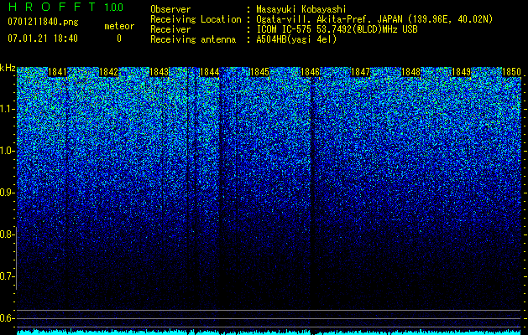Image resolution: width=528 pixels, height=335 pixels.
Task: Click the 1841 time marker
Action: (x=58, y=72)
